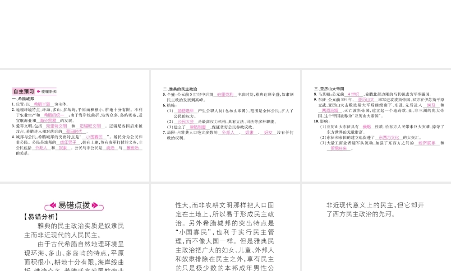Open the slide ending with 西方民主政治的先河
Viewport: 451px width, 271px height.
coord(375,227)
